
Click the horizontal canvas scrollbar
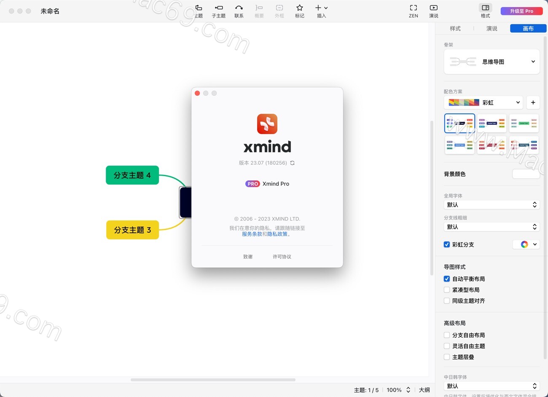coord(213,380)
